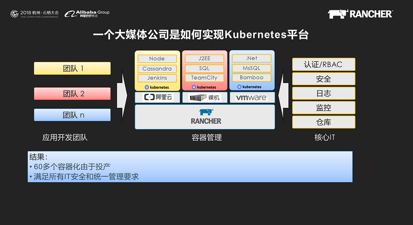Select the 安全 box
Viewport: 413px width, 225px height.
click(324, 79)
